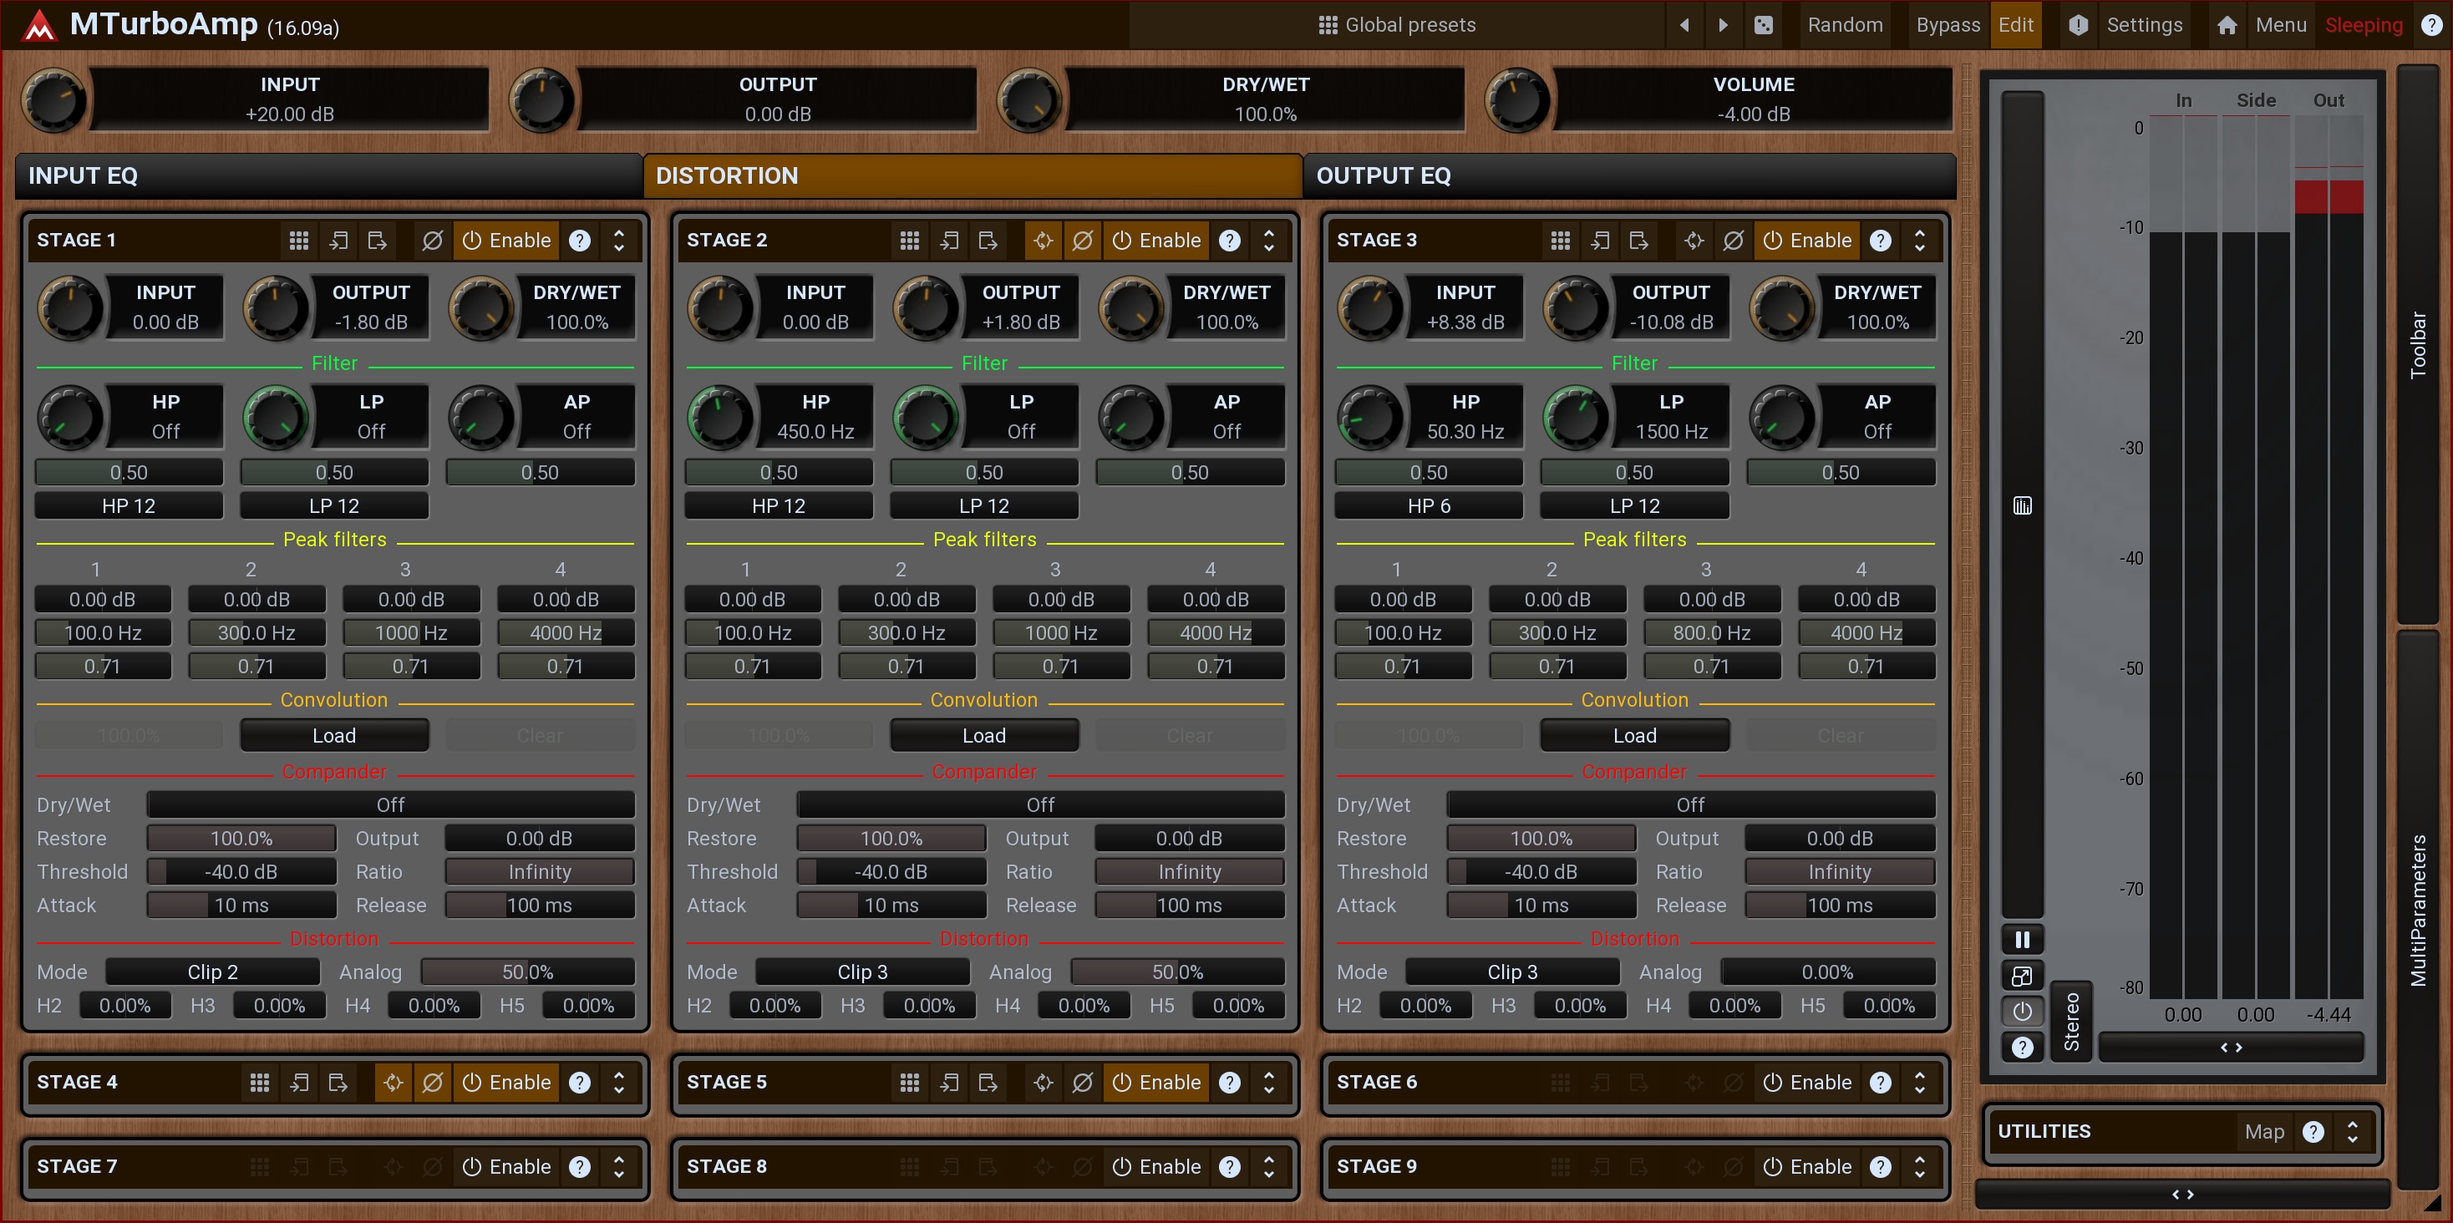Click the dice randomize preset icon
The height and width of the screenshot is (1223, 2453).
click(1764, 26)
